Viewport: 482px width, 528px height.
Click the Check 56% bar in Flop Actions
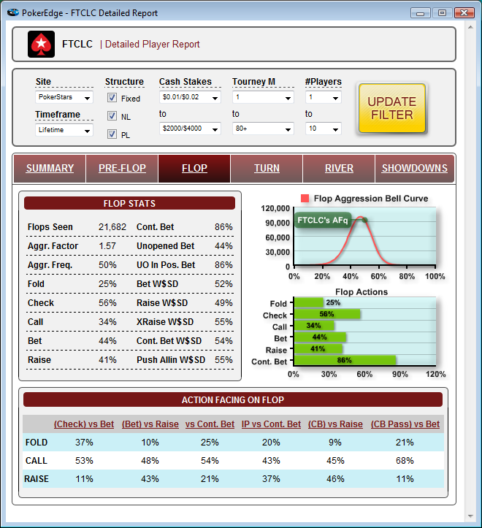tap(327, 314)
